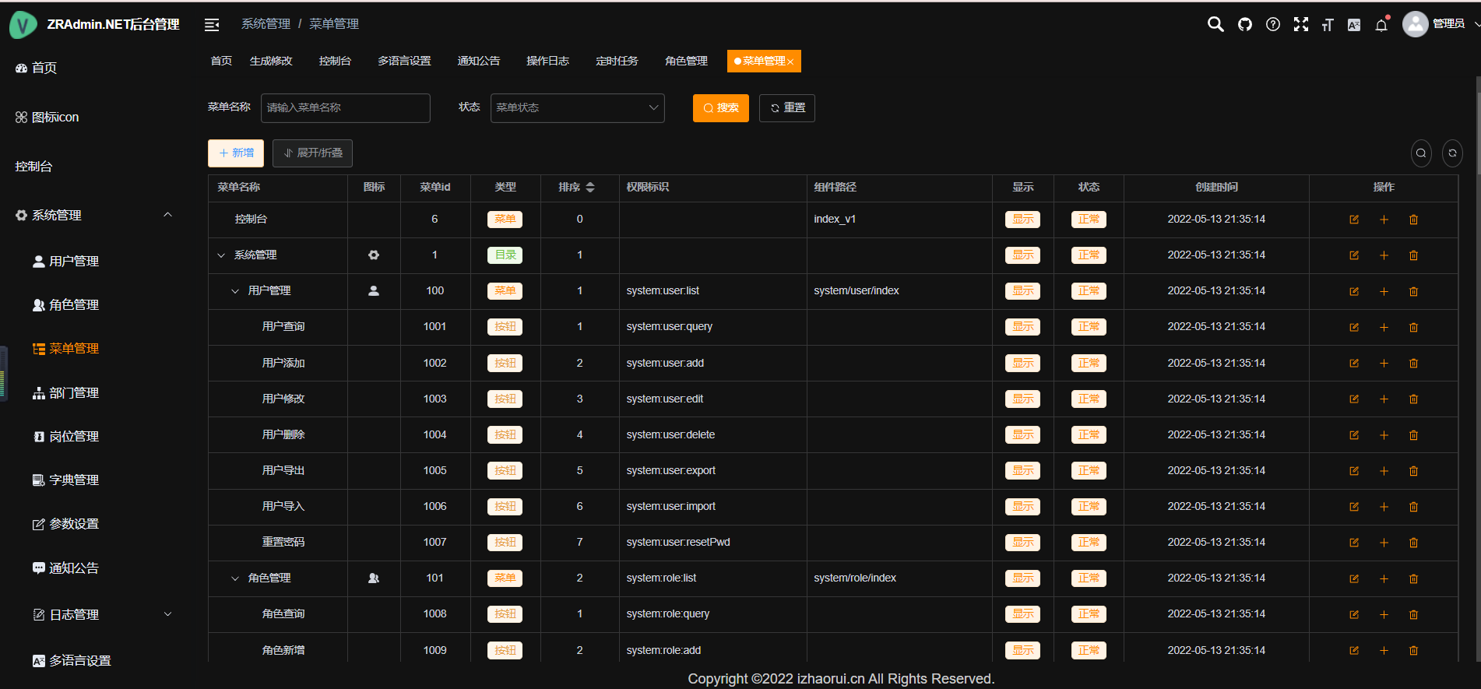Screen dimensions: 1481x689
Task: Click the font size icon in header
Action: click(1328, 25)
